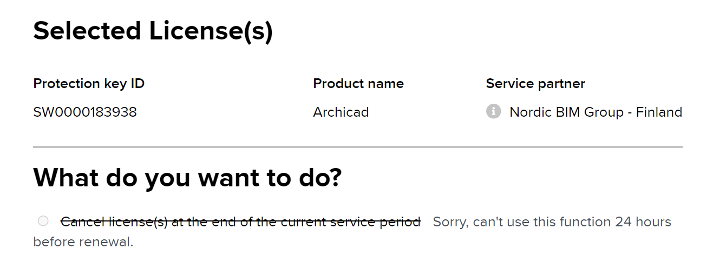Screen dimensions: 713x262
Task: Click the struck-through 'Cancel license(s)' label text
Action: coord(114,221)
